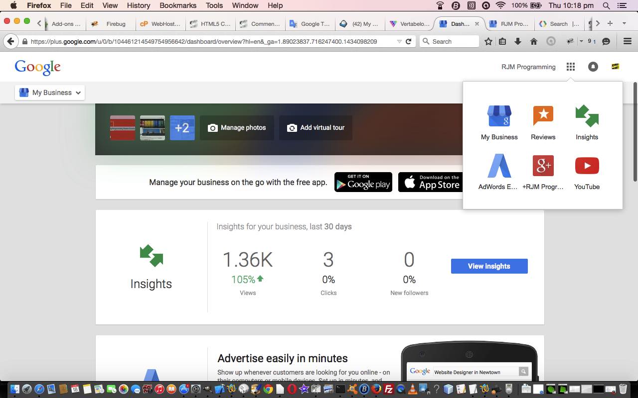Open AdWords Express from the apps panel
This screenshot has height=398, width=638.
499,172
